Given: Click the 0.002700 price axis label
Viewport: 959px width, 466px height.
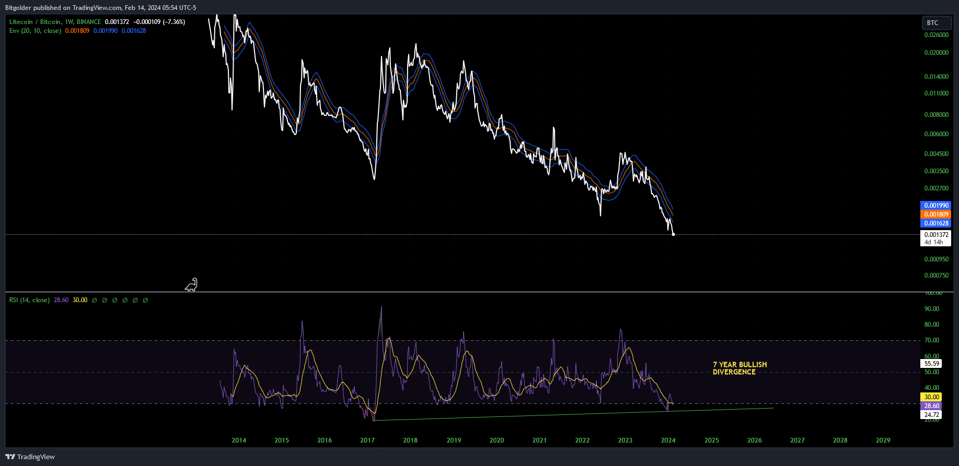Looking at the screenshot, I should click(936, 188).
